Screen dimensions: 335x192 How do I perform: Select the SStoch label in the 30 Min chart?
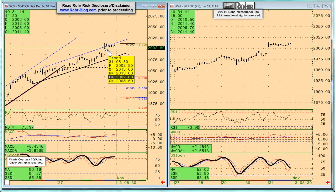pyautogui.click(x=177, y=155)
